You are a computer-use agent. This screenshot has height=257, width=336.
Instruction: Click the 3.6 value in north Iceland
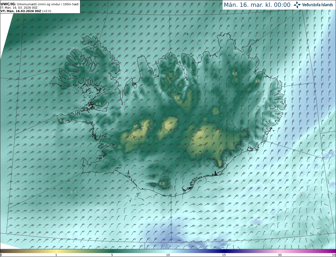(177, 98)
